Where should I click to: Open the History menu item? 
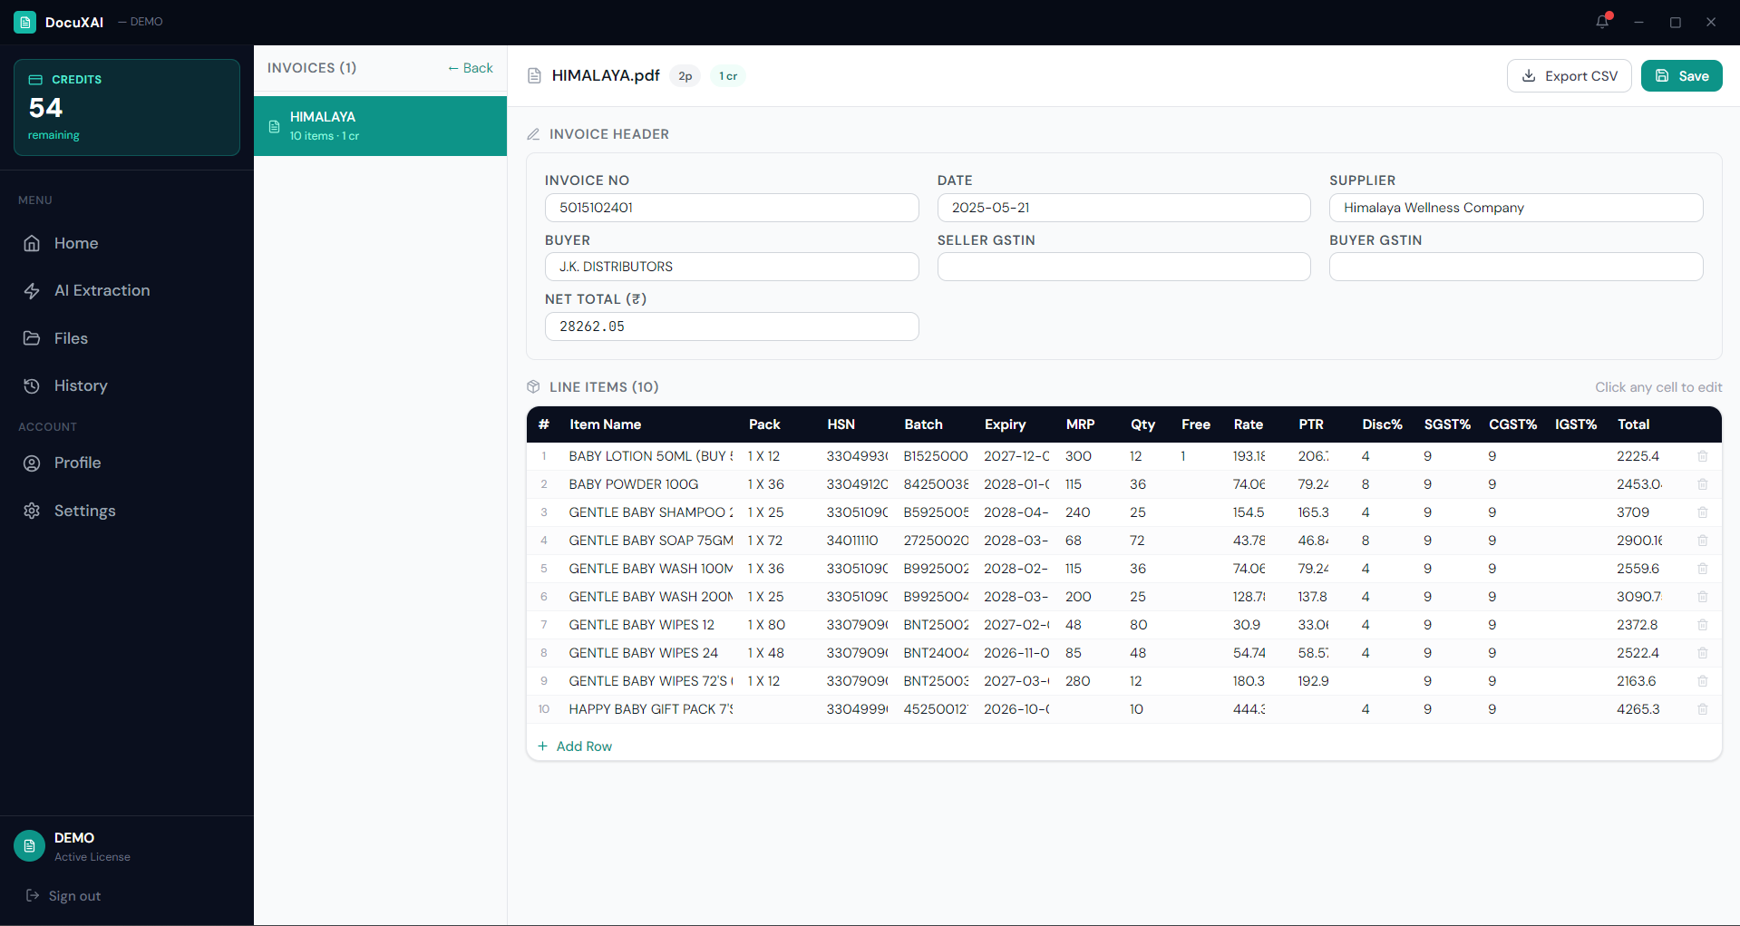coord(127,385)
